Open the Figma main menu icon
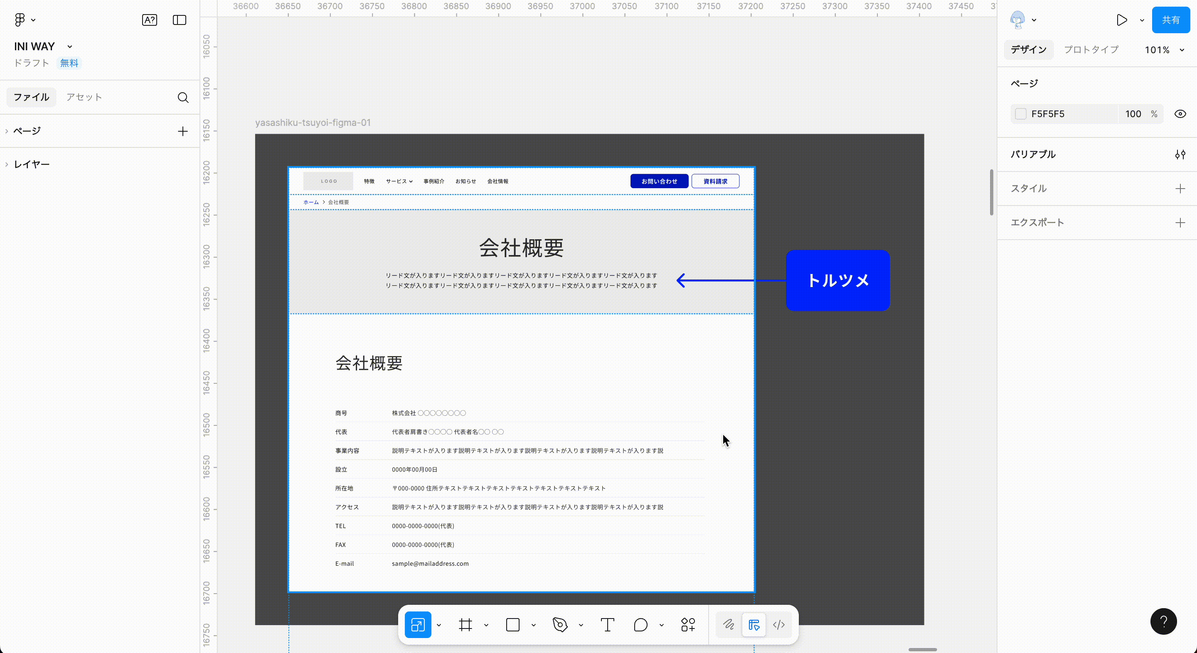Viewport: 1197px width, 653px height. [20, 20]
